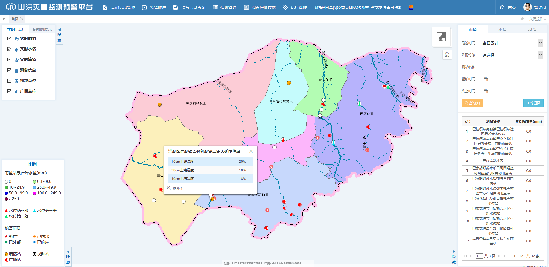Click the orange 查询 button

pos(472,103)
